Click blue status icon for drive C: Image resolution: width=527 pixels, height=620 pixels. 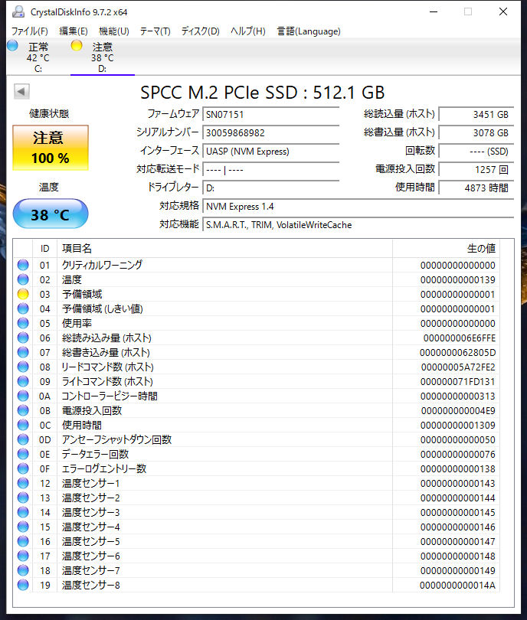(x=12, y=46)
